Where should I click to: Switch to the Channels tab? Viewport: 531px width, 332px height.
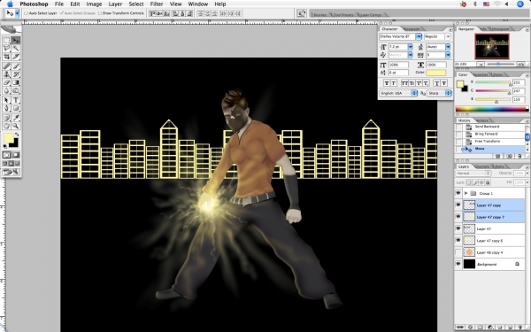coord(482,166)
